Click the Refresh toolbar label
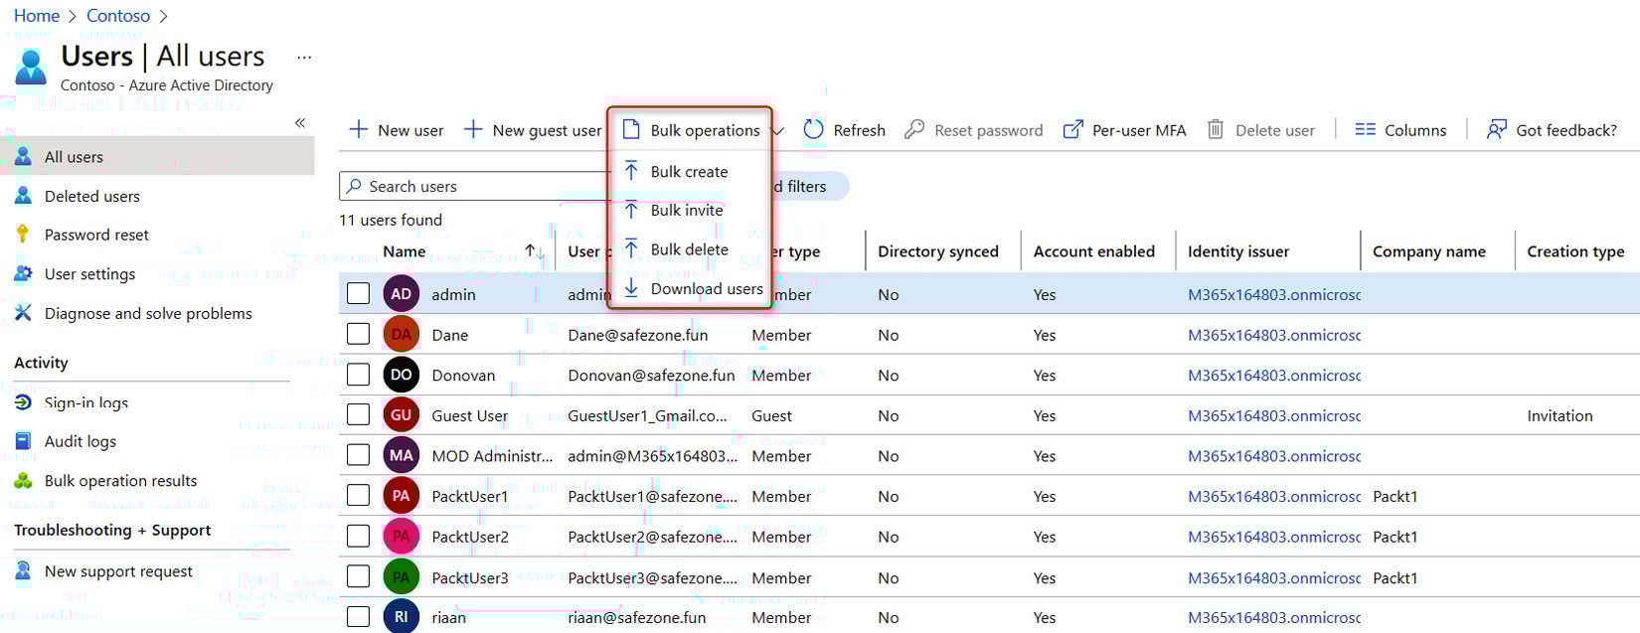1640x633 pixels. [859, 130]
